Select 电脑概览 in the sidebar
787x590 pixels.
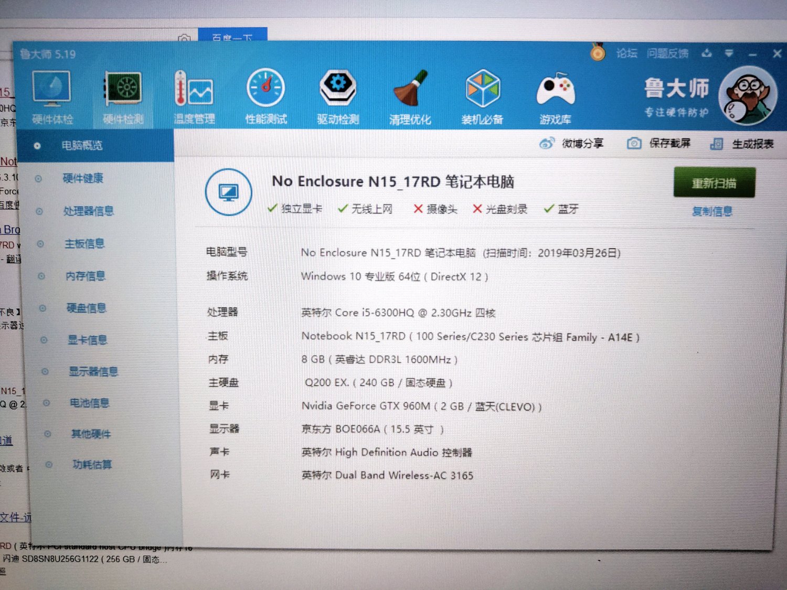click(x=94, y=146)
